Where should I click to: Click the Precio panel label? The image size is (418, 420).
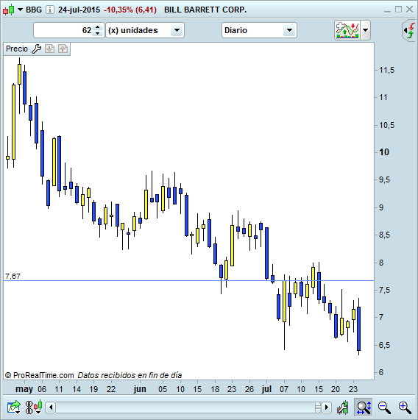click(x=17, y=49)
